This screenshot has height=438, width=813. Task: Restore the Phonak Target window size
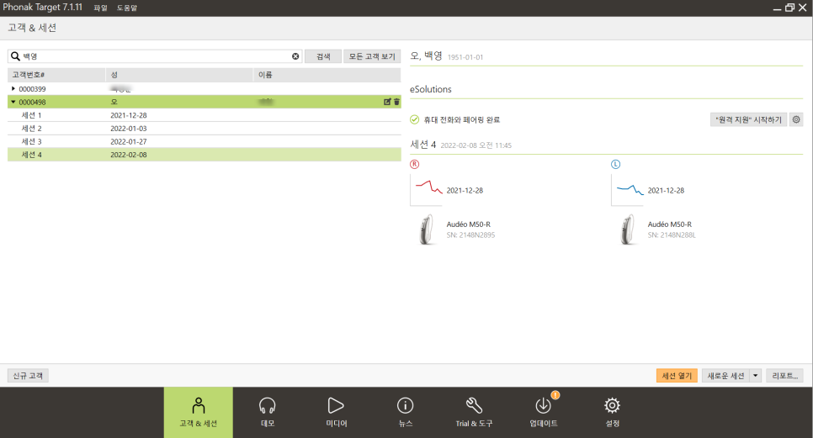(x=789, y=8)
